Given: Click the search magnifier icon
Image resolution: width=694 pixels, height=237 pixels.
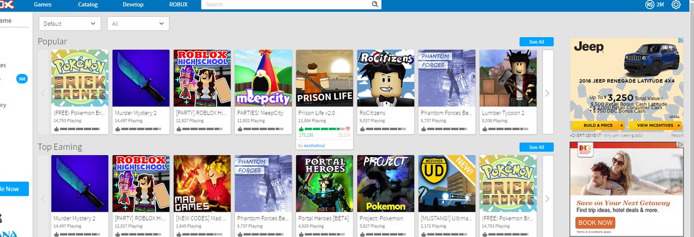Looking at the screenshot, I should click(375, 4).
